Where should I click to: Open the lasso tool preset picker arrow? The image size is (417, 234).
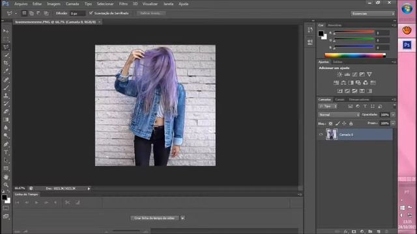point(16,13)
